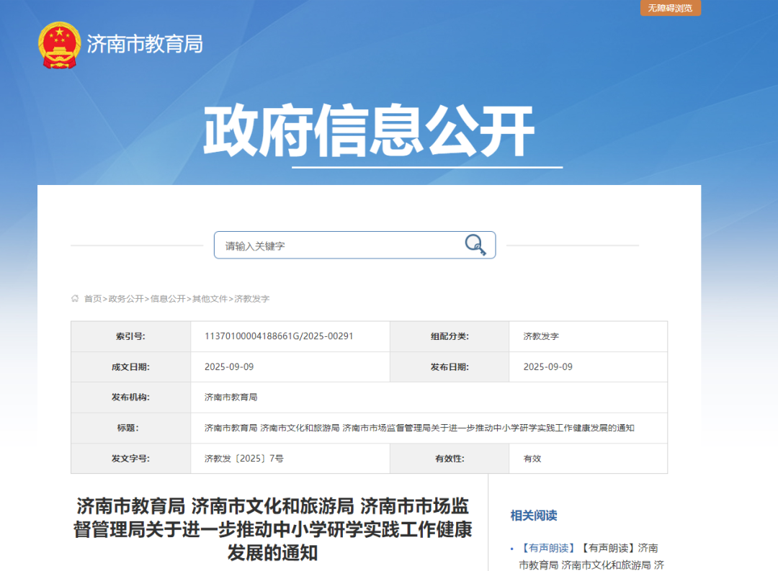Open the 【有声朗读】 related reading link
This screenshot has height=571, width=778.
pyautogui.click(x=548, y=548)
